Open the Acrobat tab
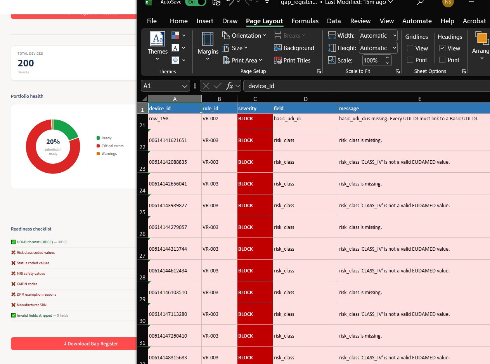Image resolution: width=490 pixels, height=364 pixels. 474,21
